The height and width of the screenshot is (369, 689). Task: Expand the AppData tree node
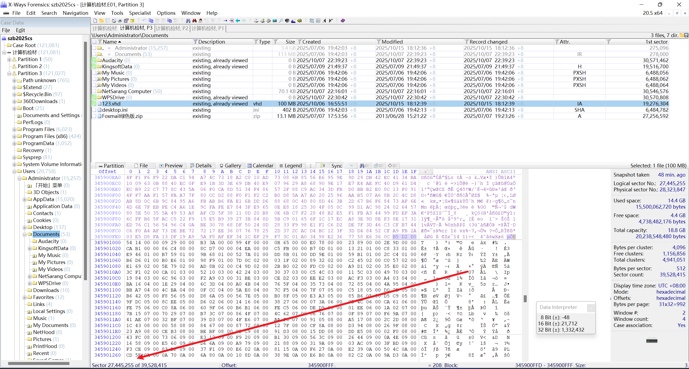click(24, 199)
